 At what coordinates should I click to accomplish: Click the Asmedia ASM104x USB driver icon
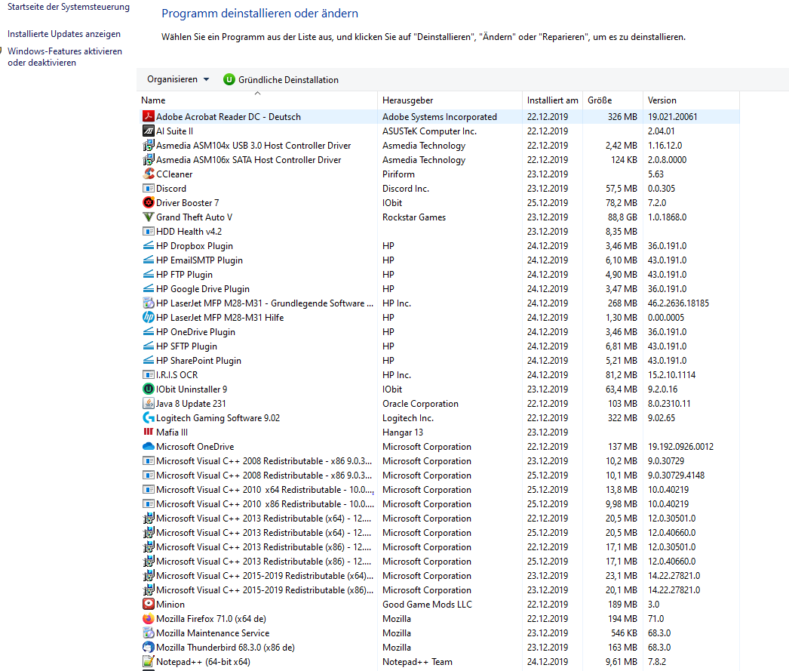pos(148,145)
